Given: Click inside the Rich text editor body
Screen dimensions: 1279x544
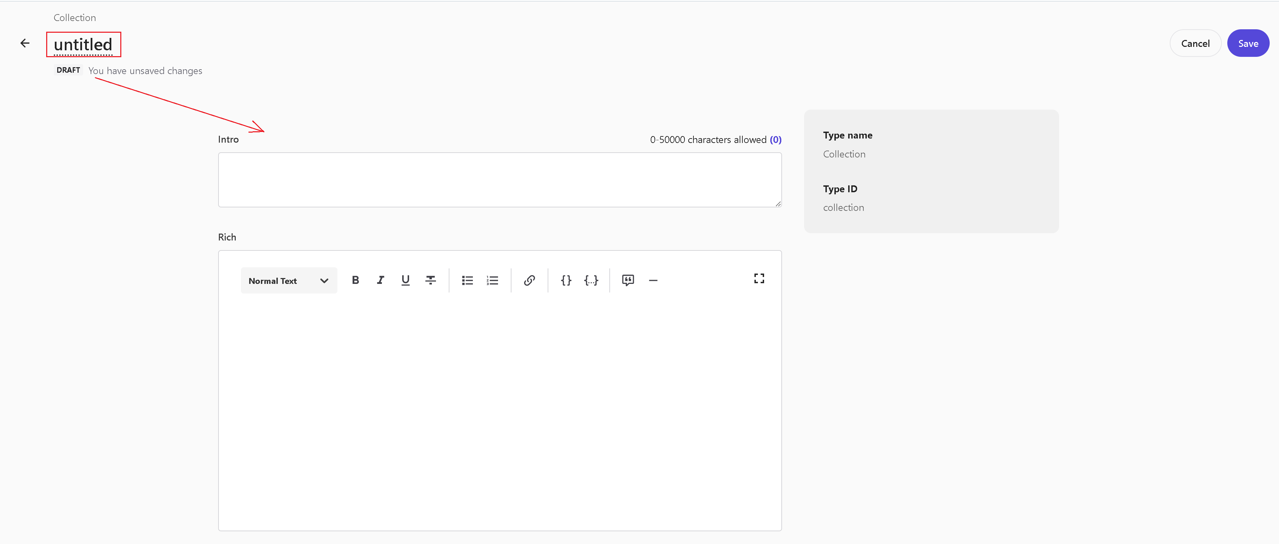Looking at the screenshot, I should pos(499,412).
